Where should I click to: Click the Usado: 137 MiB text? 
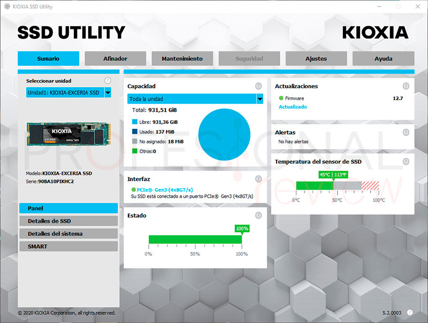click(157, 132)
